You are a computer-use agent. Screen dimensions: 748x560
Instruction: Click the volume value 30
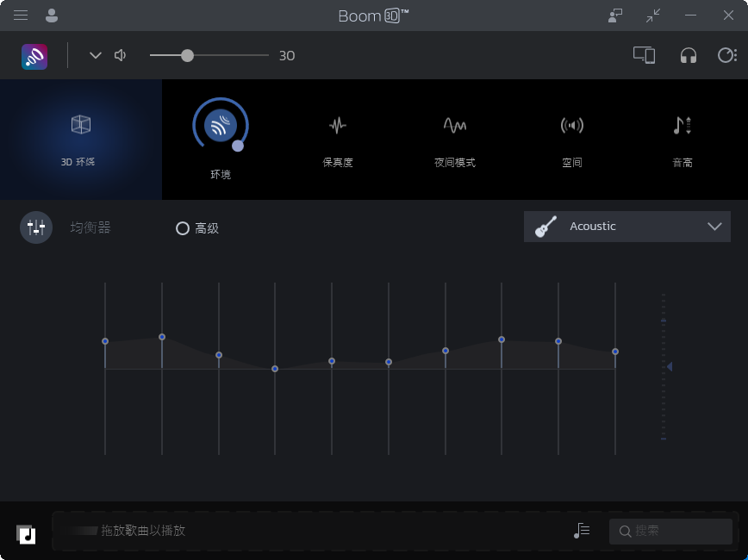(287, 56)
